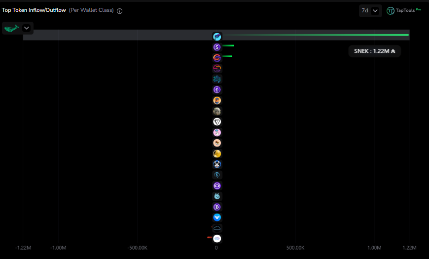This screenshot has height=259, width=429.
Task: Select the gold coin token icon
Action: click(x=217, y=153)
